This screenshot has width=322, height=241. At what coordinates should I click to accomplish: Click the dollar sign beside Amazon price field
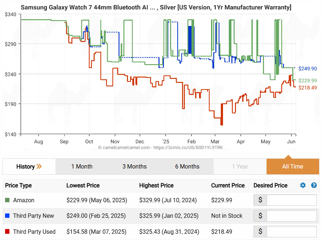[260, 200]
